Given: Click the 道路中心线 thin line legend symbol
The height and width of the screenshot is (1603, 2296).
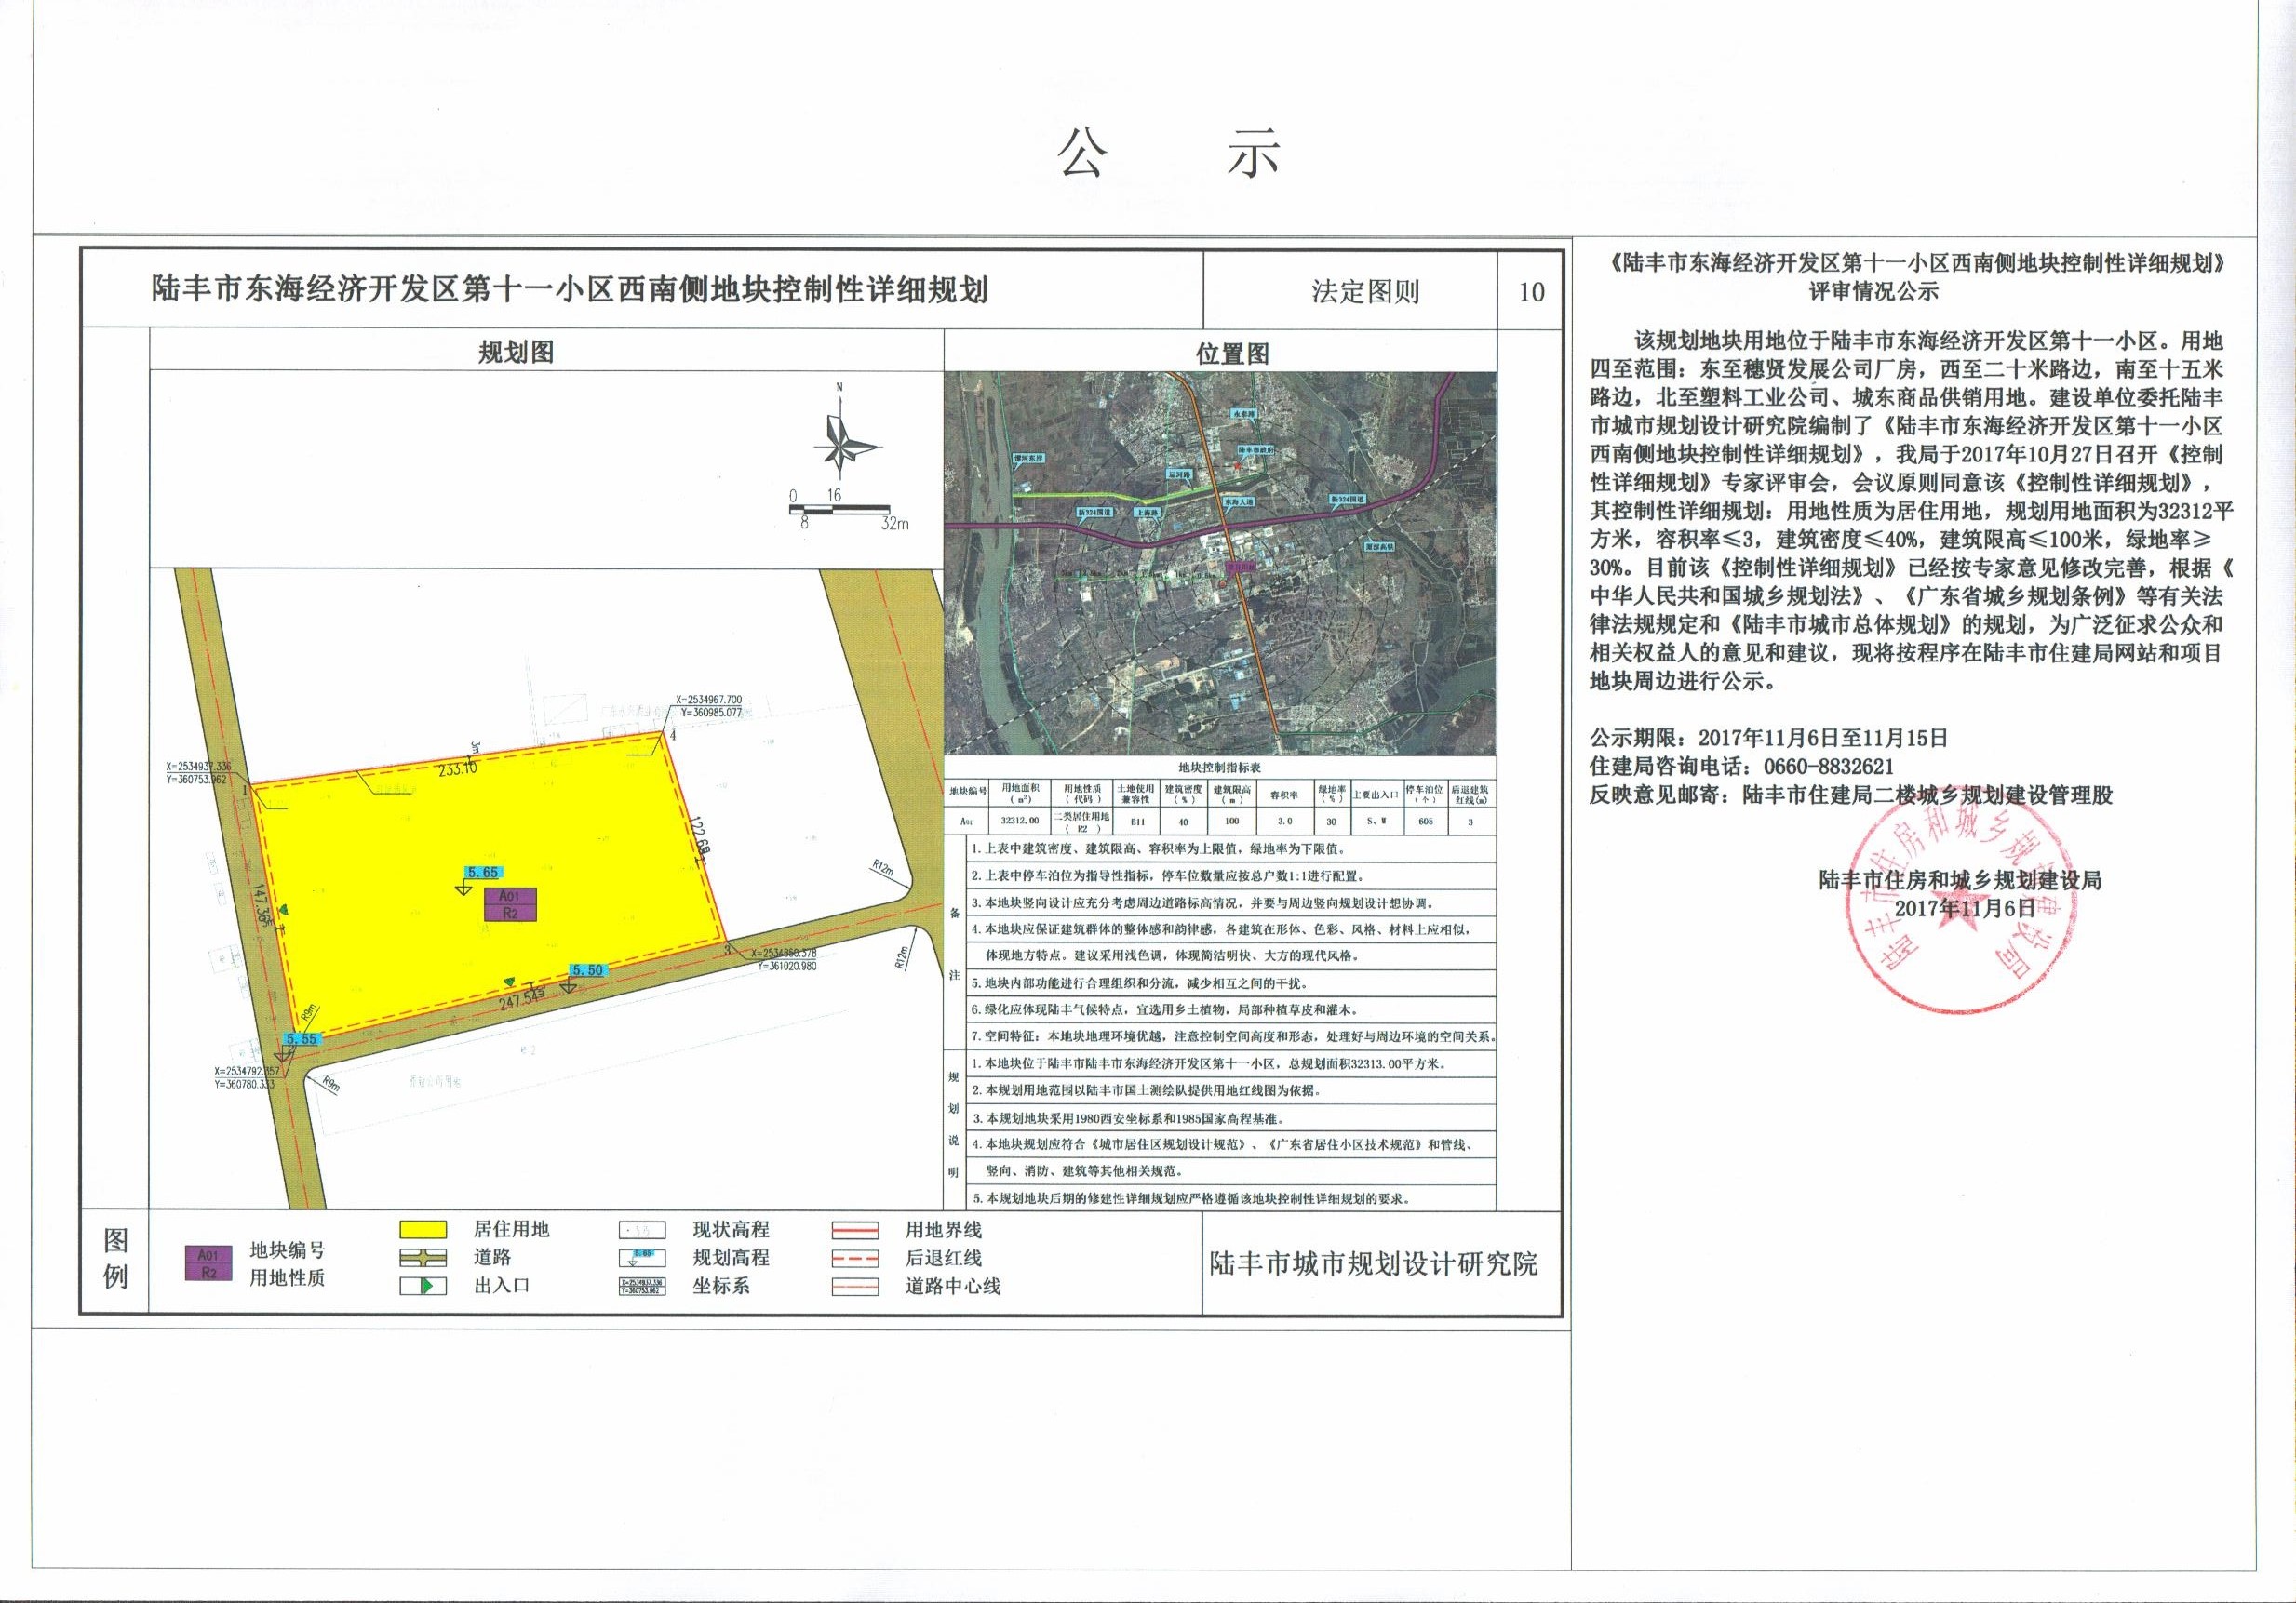Looking at the screenshot, I should [855, 1286].
